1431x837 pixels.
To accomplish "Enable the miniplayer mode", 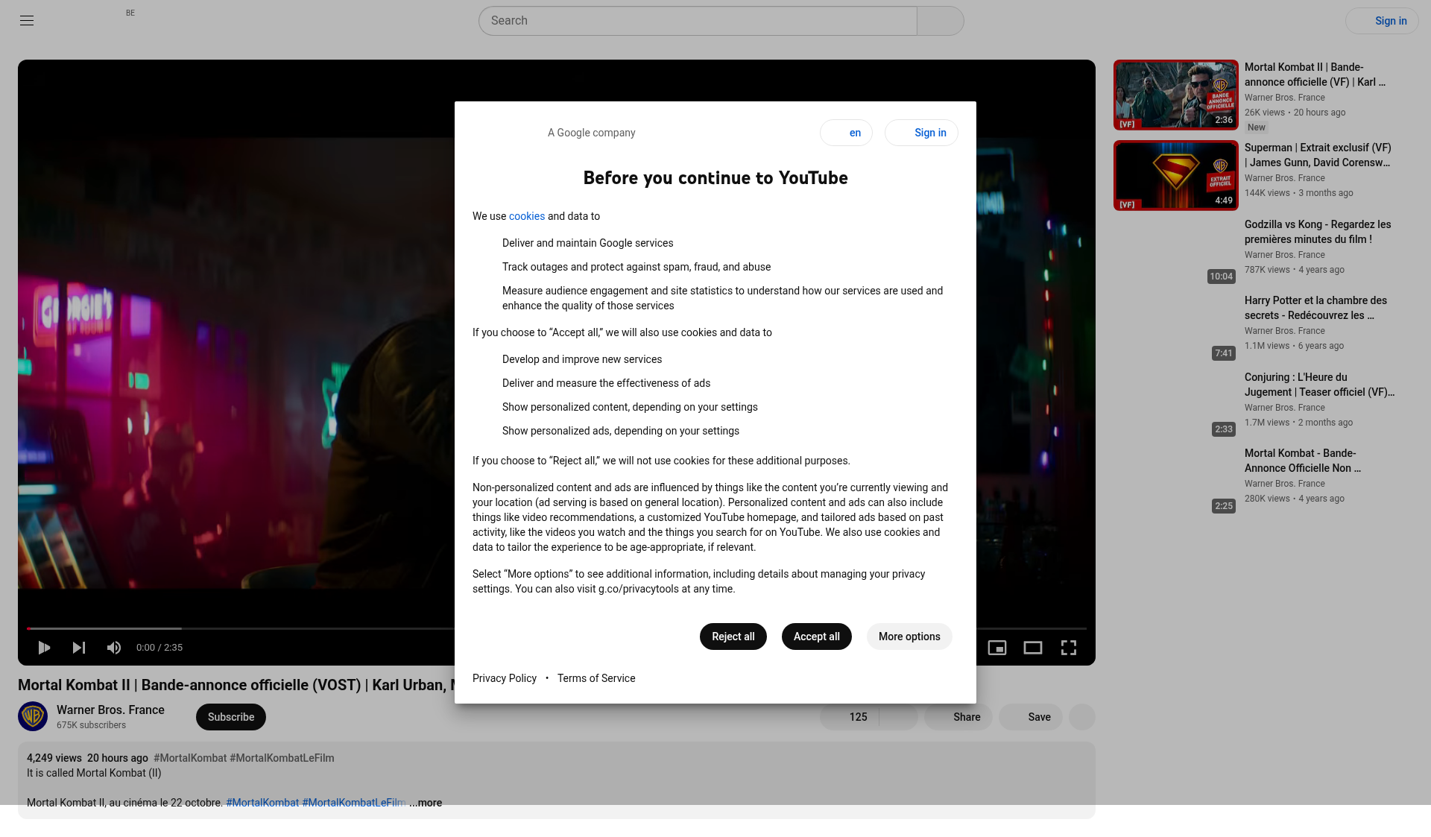I will (997, 648).
